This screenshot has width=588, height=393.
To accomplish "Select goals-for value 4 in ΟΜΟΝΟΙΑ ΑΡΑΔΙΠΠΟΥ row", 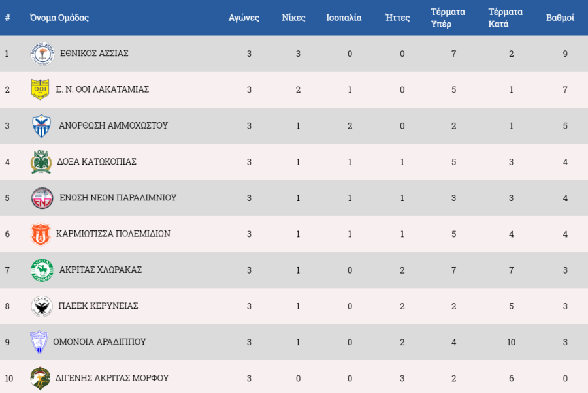I will 454,343.
